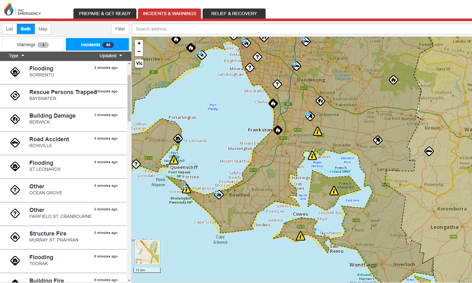Screen dimensions: 472x283
Task: Select the Both view toggle
Action: pos(26,29)
